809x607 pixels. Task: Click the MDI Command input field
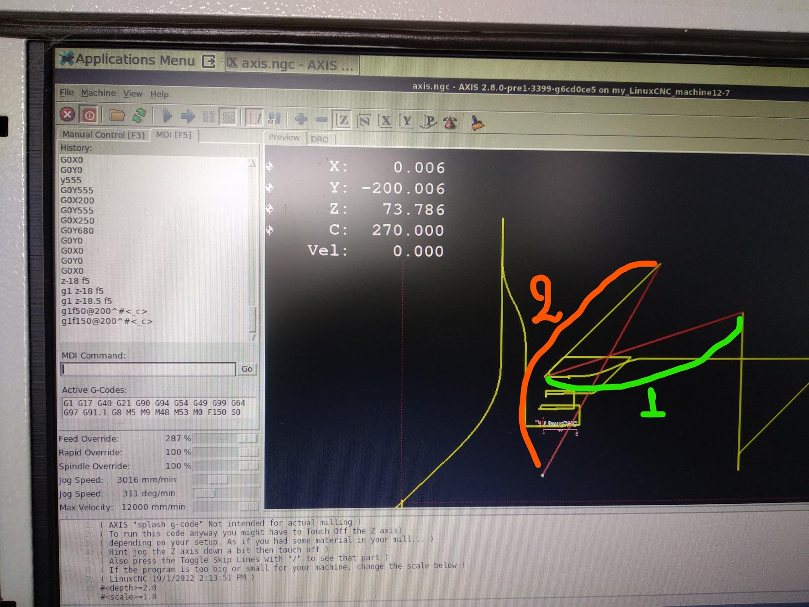point(148,369)
